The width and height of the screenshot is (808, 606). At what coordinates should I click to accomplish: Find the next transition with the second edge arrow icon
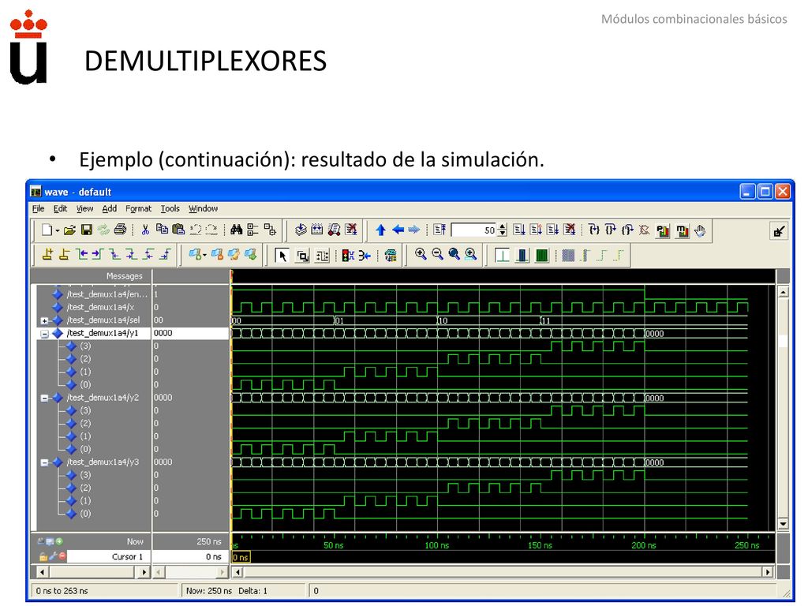[98, 255]
